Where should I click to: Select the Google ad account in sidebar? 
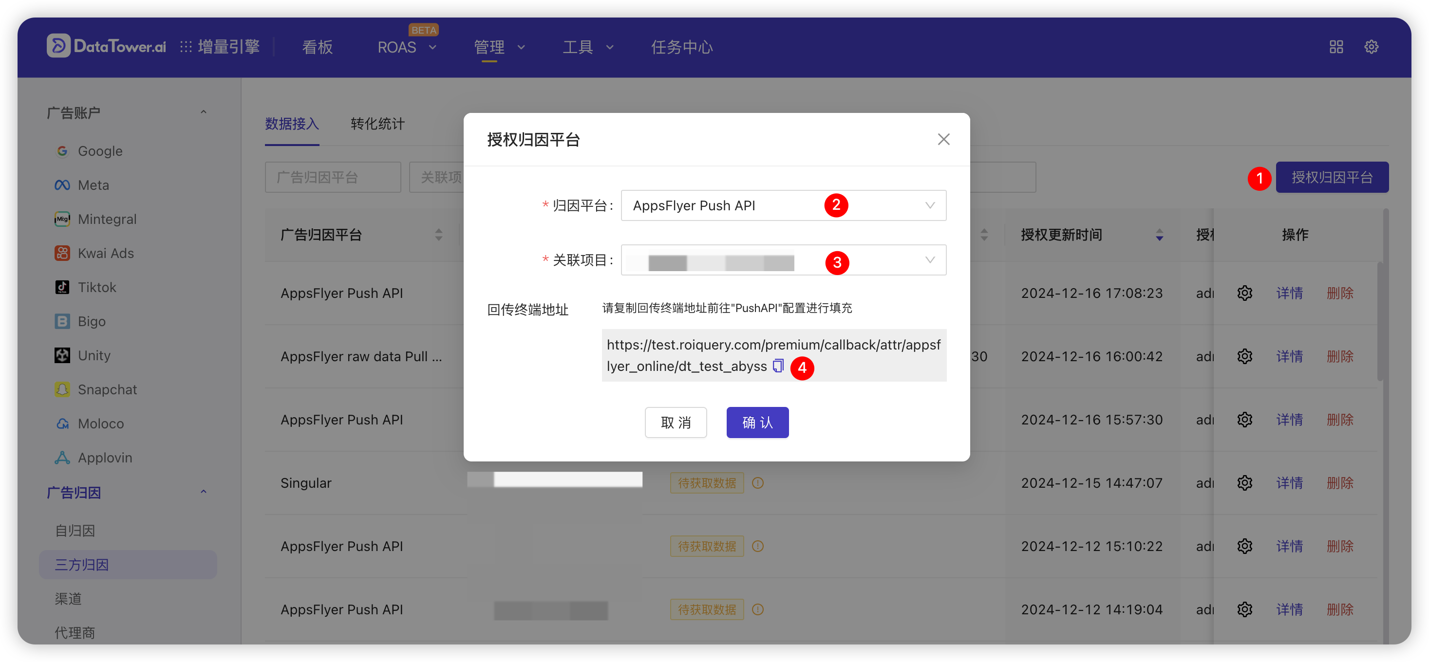click(x=100, y=151)
